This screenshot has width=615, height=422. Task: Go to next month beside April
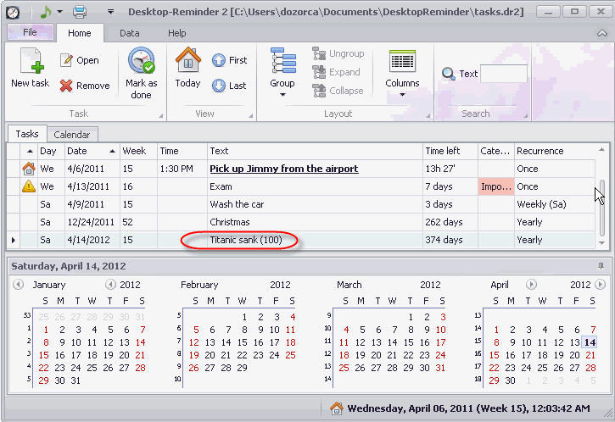pyautogui.click(x=532, y=285)
